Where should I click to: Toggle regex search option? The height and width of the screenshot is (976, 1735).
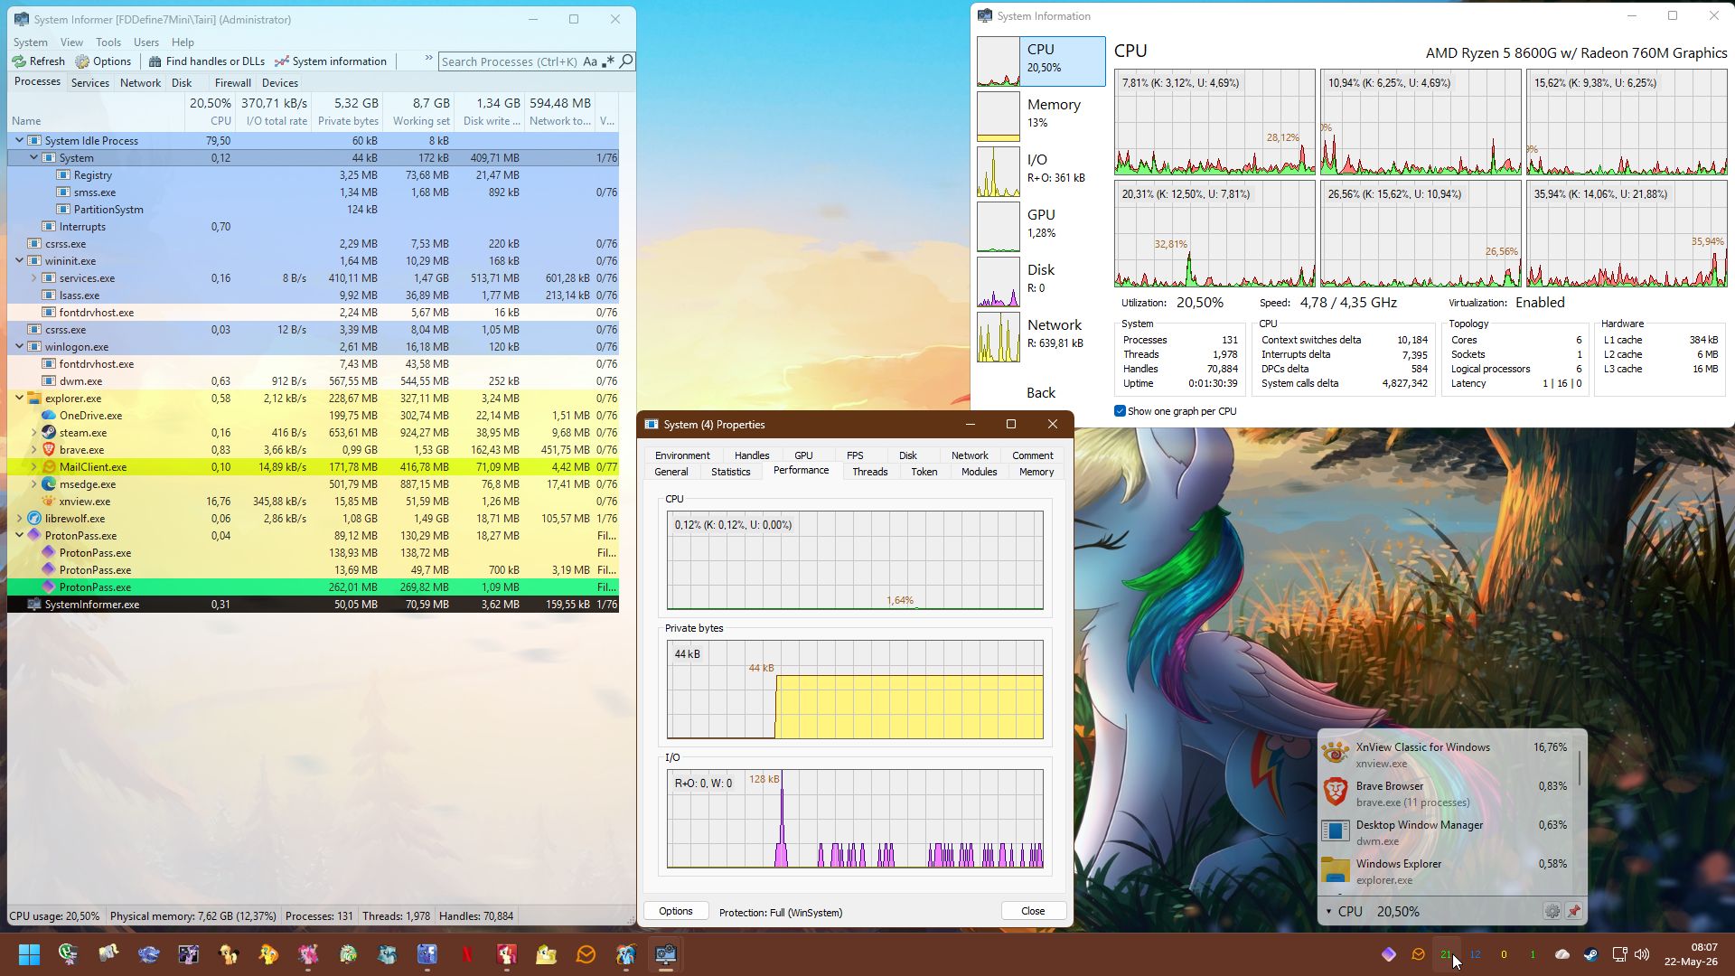point(608,61)
